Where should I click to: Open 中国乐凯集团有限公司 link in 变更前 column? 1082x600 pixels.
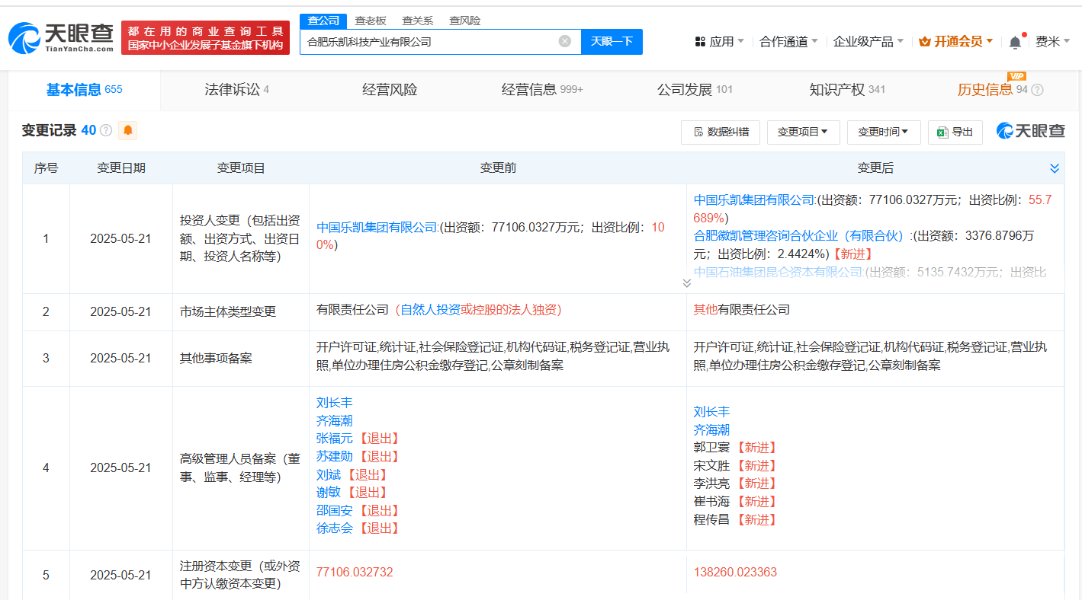[377, 227]
